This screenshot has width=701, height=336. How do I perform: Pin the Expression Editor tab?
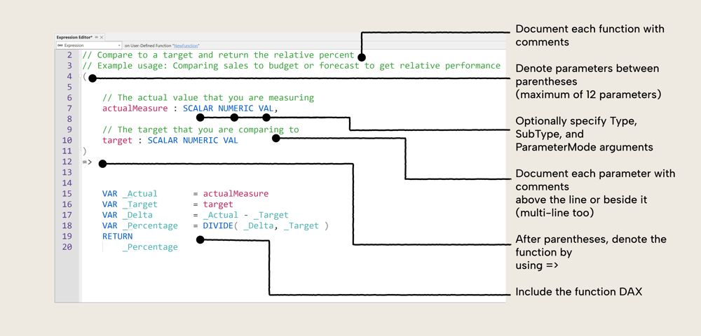(x=97, y=37)
